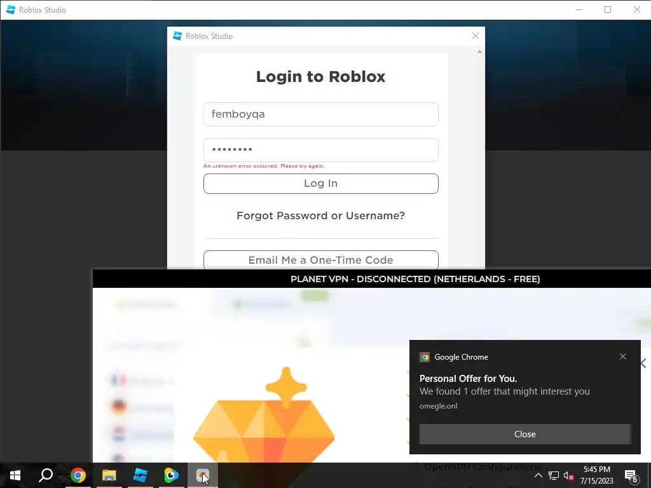The image size is (651, 488).
Task: Click the username field containing femboyqa
Action: pyautogui.click(x=320, y=114)
